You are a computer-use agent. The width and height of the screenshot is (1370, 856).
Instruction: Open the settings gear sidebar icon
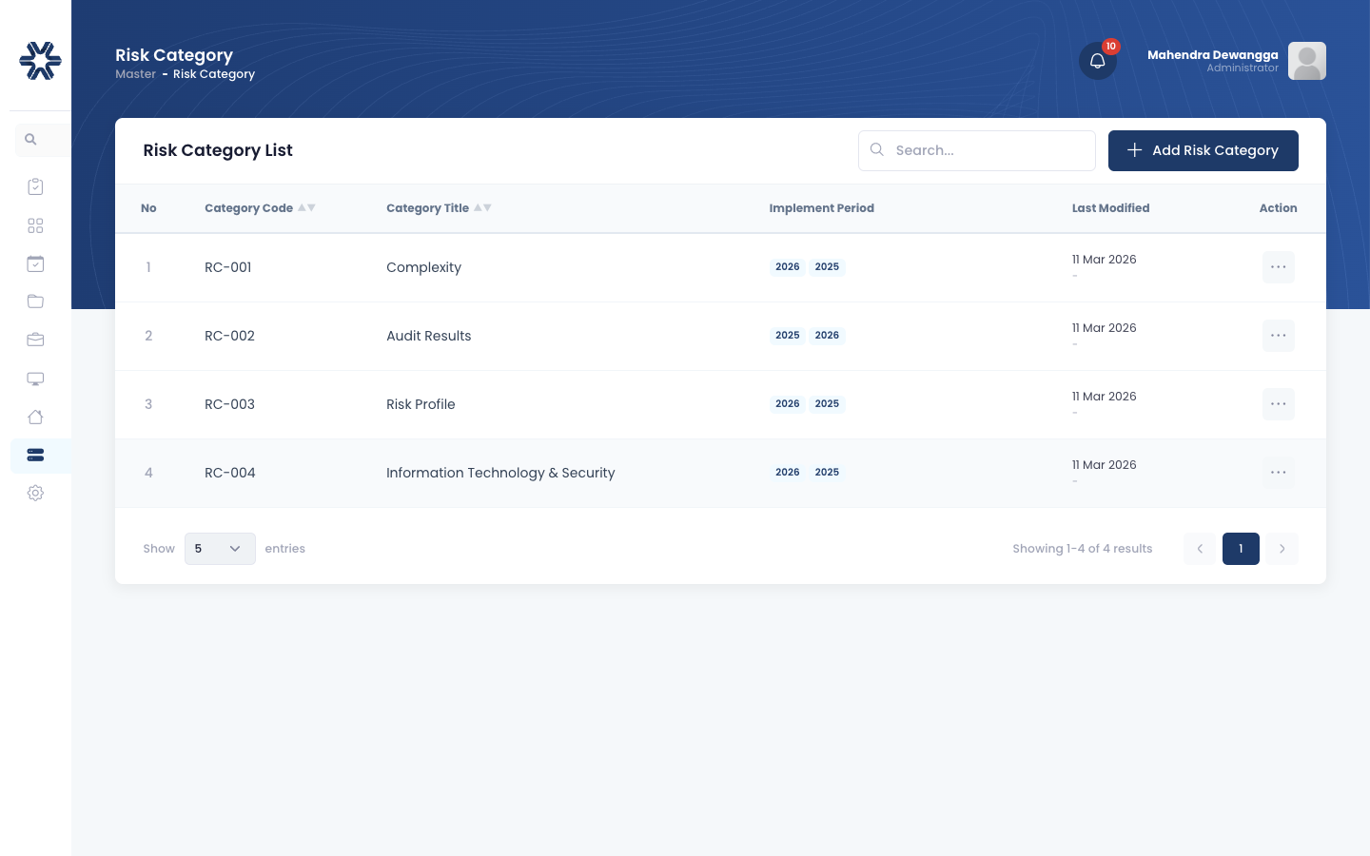[x=35, y=493]
